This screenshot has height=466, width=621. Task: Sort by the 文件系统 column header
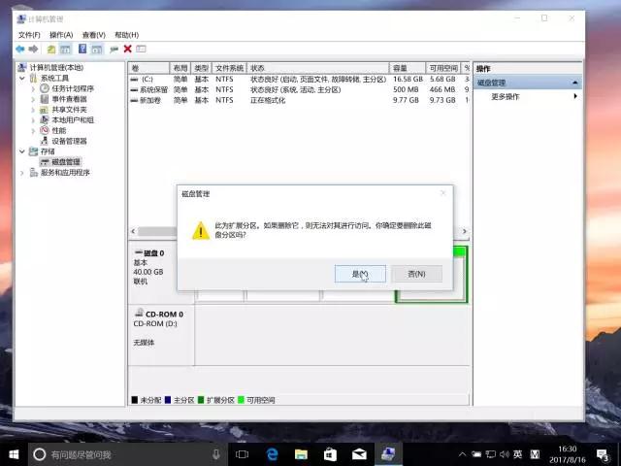click(x=230, y=68)
